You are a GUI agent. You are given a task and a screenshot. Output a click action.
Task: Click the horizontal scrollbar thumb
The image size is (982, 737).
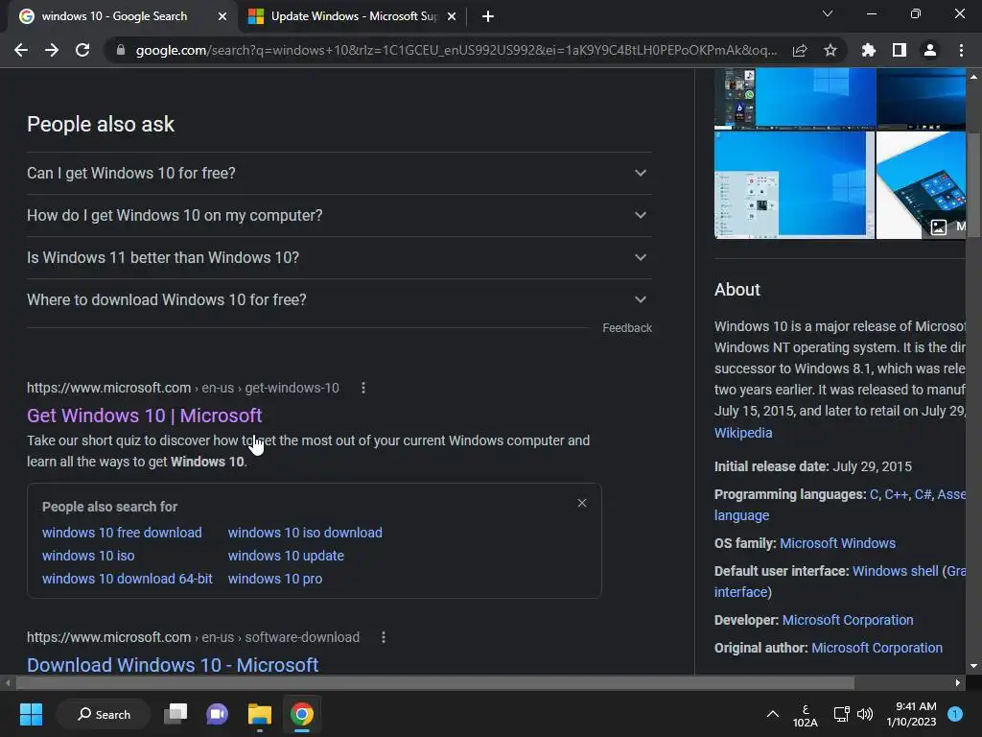click(435, 682)
